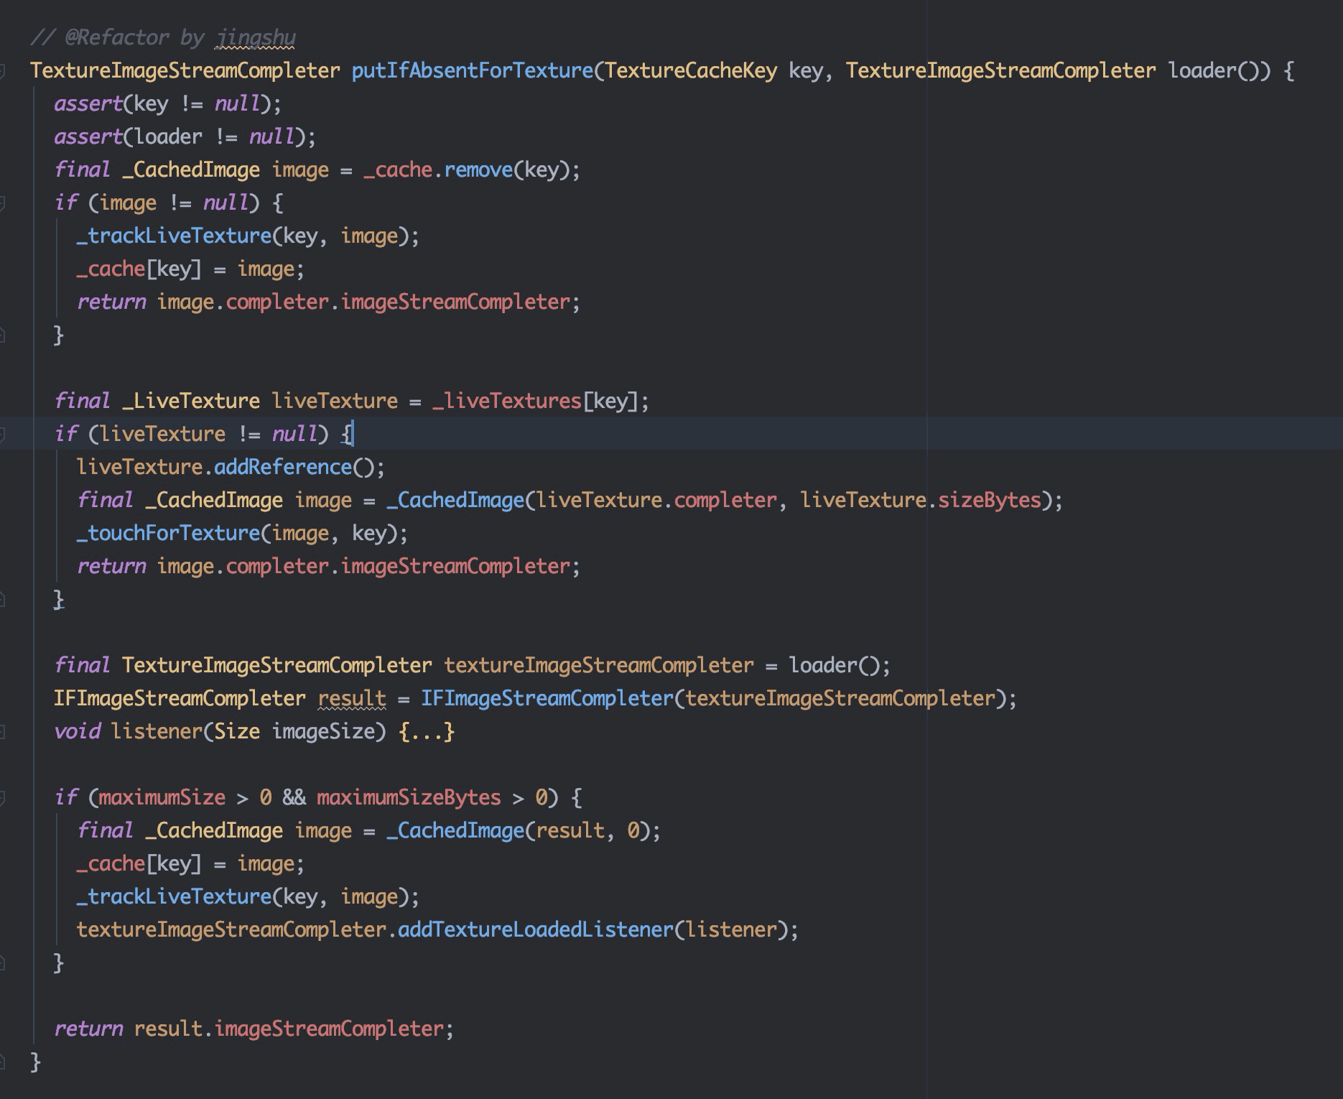Place cursor on 'assert(loader != null);' line
The image size is (1343, 1099).
tap(185, 136)
